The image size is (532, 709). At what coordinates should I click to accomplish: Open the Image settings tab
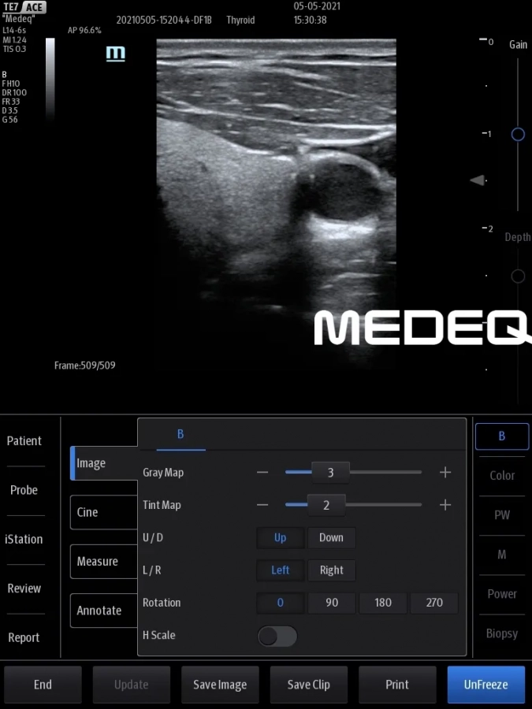(x=104, y=463)
